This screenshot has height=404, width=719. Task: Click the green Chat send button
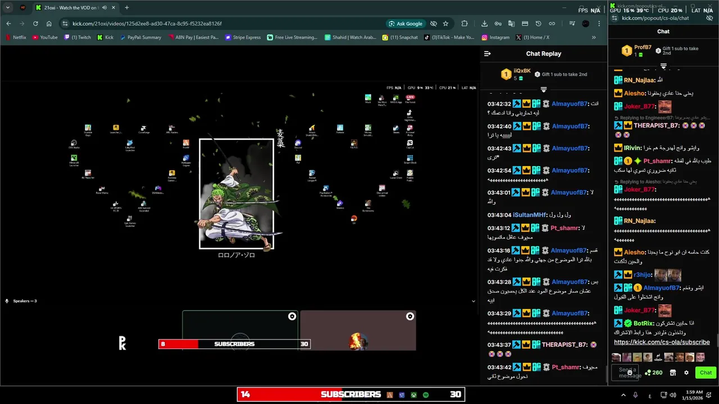(x=706, y=373)
